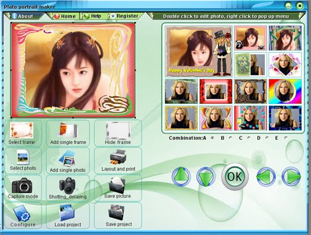Select the daisy flowers split-frame thumbnail
This screenshot has width=311, height=235.
coord(251,64)
